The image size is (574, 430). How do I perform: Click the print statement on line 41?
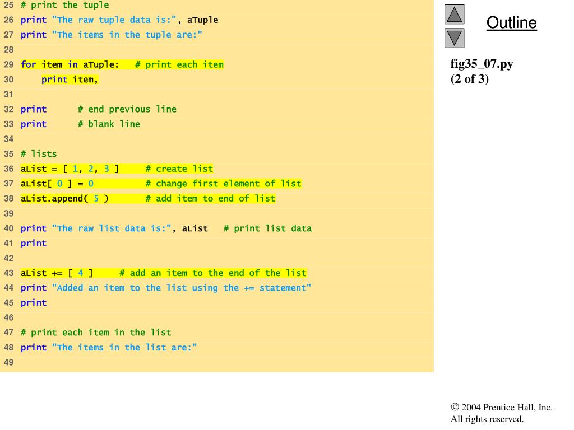click(34, 244)
